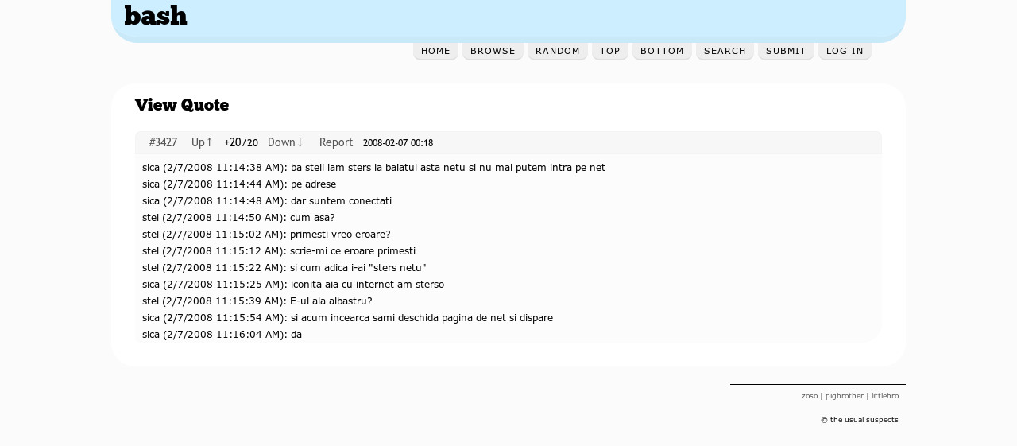This screenshot has height=446, width=1017.
Task: Click the line "dar suntem conectati"
Action: (267, 201)
